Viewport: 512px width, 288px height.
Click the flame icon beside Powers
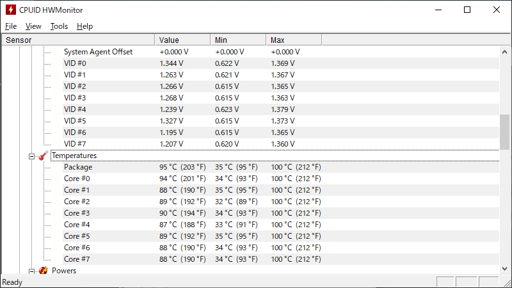tap(43, 270)
